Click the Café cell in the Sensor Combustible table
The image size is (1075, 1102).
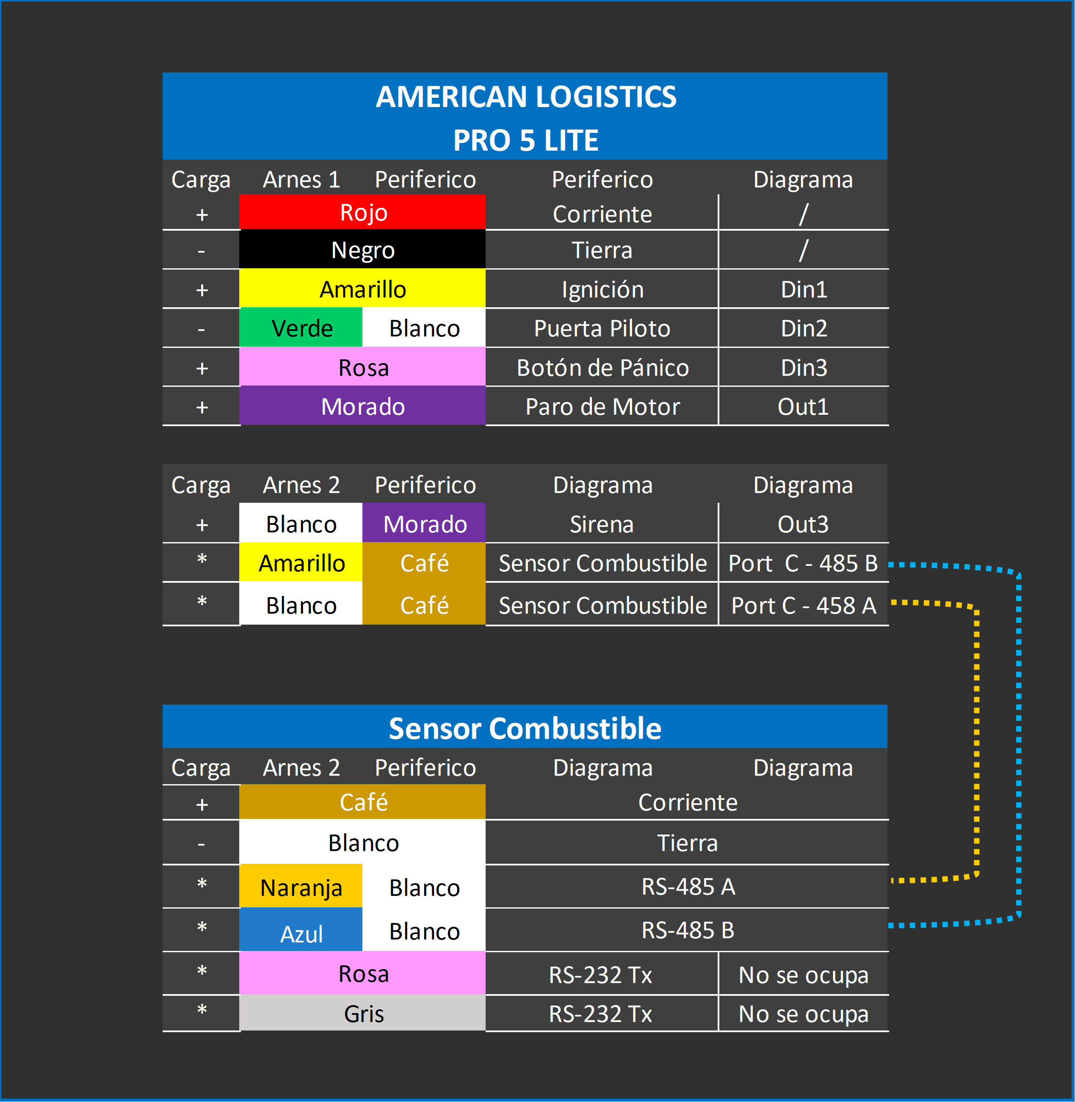click(362, 802)
